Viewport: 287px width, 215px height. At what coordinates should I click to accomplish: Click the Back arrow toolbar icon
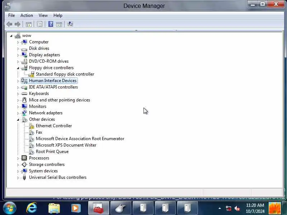point(9,24)
